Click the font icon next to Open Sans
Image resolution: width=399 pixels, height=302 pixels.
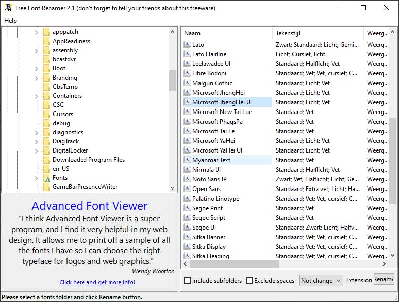187,189
